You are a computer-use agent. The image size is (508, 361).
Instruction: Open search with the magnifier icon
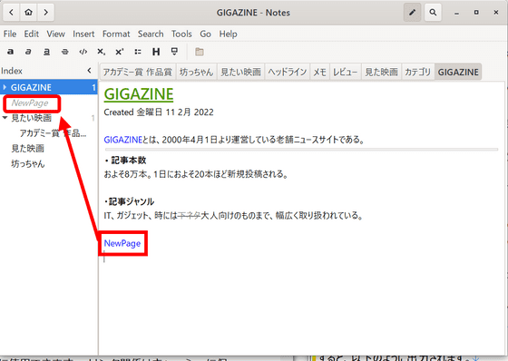coord(433,13)
